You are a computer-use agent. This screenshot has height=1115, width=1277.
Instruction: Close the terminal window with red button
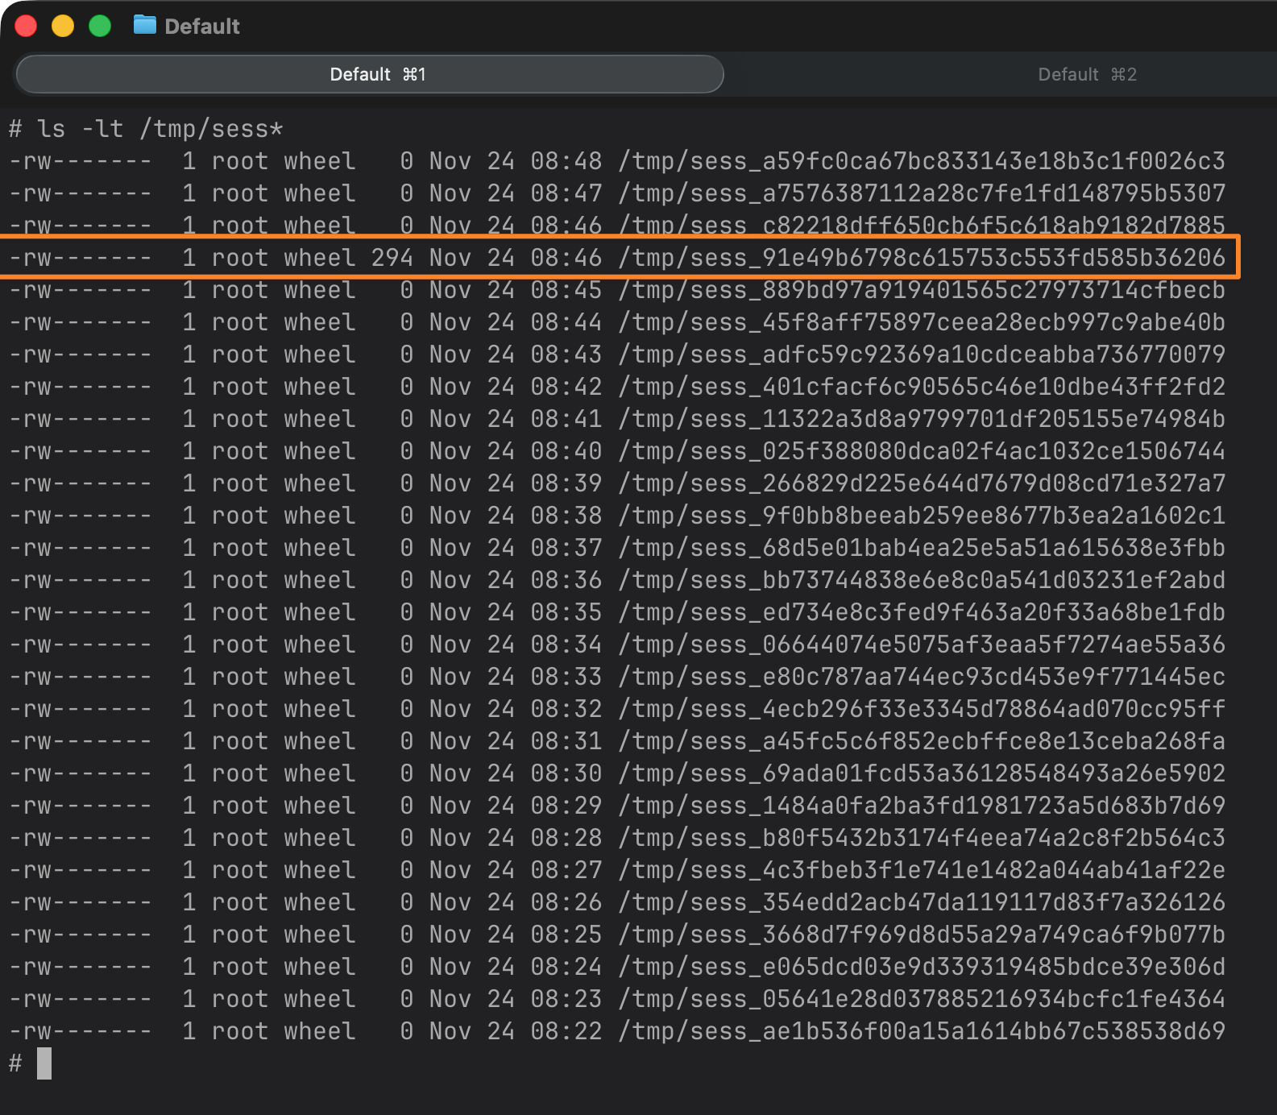[x=26, y=26]
